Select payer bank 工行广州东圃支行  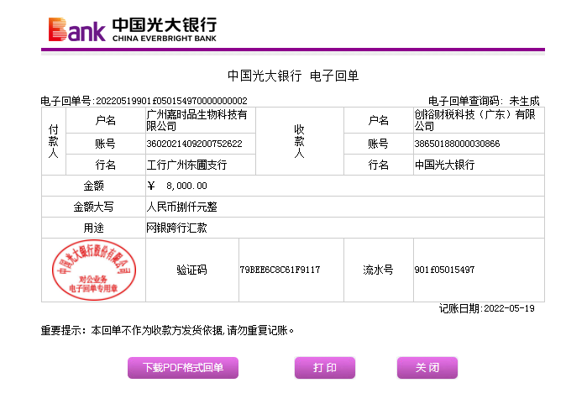[186, 165]
